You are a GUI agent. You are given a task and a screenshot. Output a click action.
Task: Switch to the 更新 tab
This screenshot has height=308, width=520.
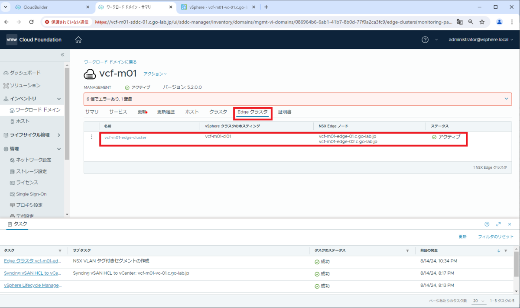(142, 112)
